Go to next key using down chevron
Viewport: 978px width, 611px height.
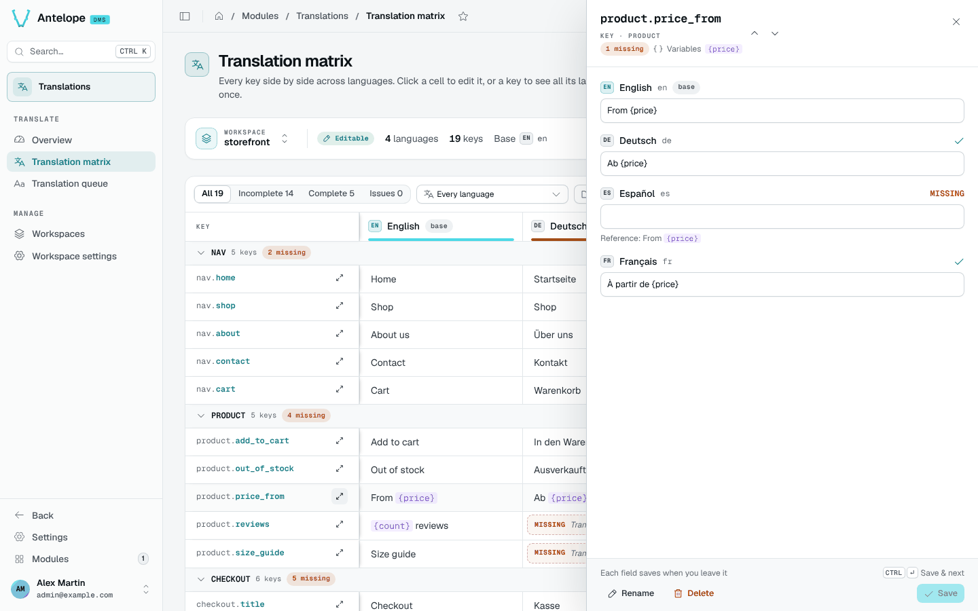[775, 33]
